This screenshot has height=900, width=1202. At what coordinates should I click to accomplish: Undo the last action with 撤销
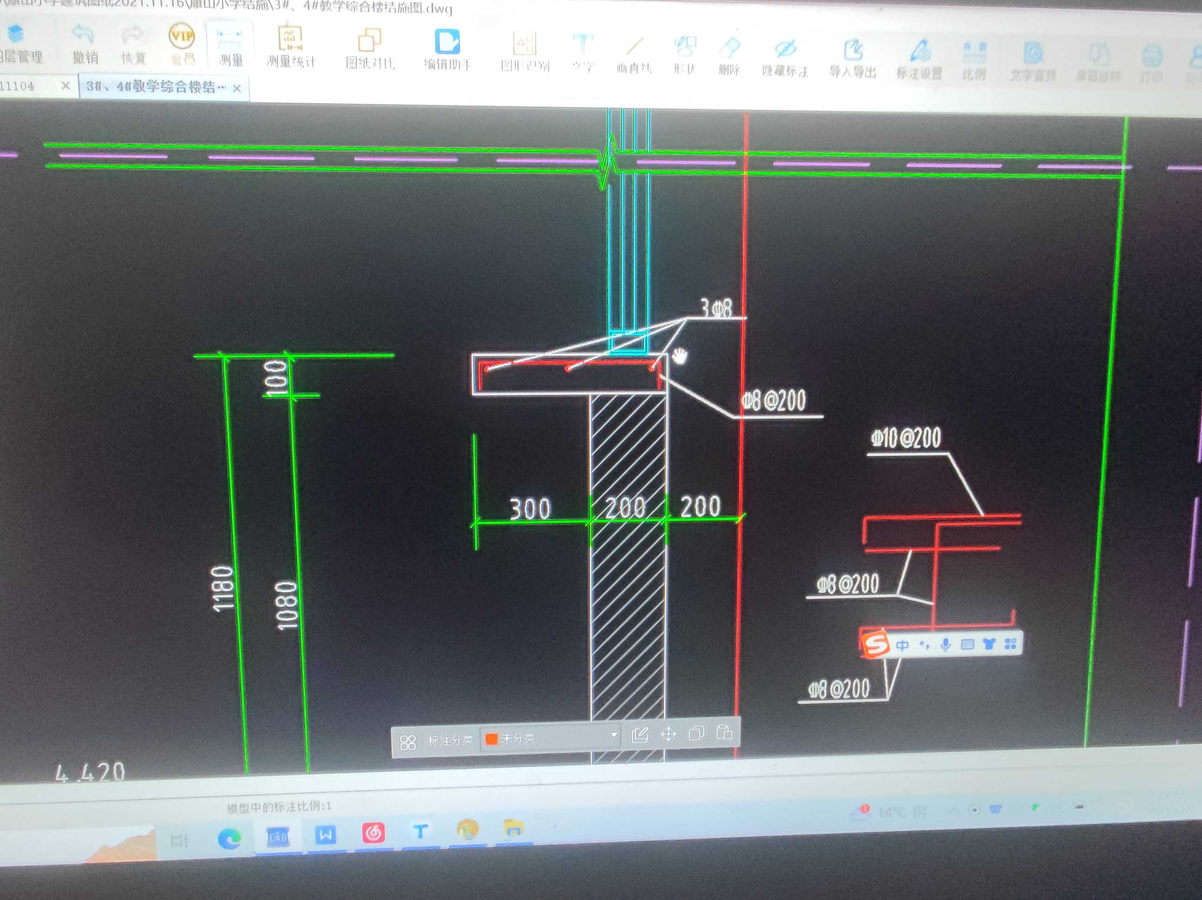85,45
